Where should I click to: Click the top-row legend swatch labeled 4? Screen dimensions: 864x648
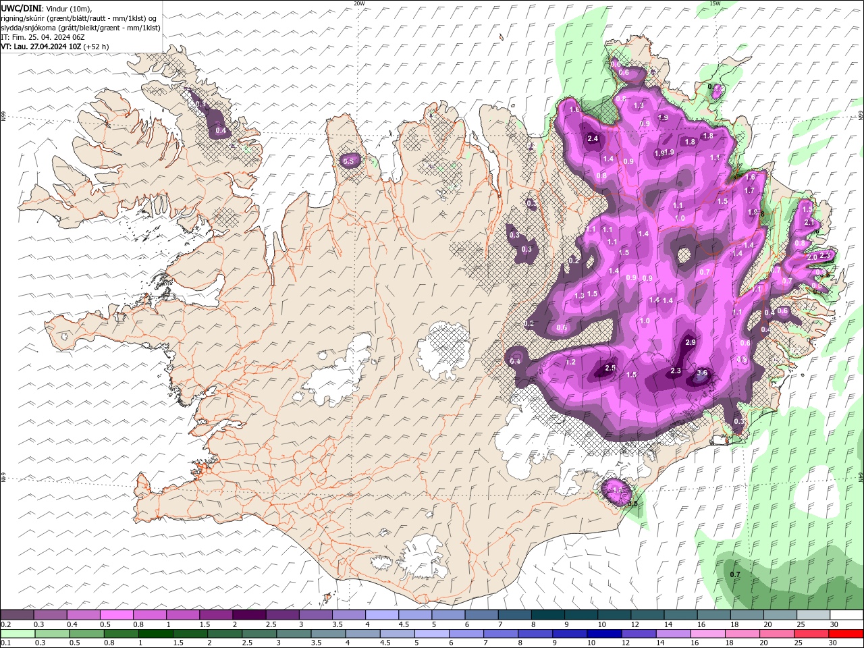(382, 615)
